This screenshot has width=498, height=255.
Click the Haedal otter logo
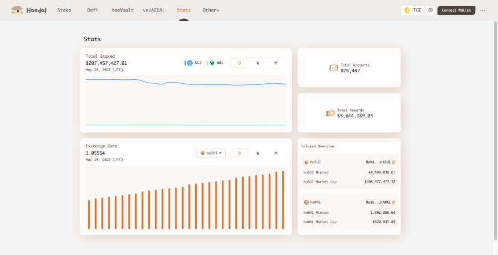click(17, 10)
